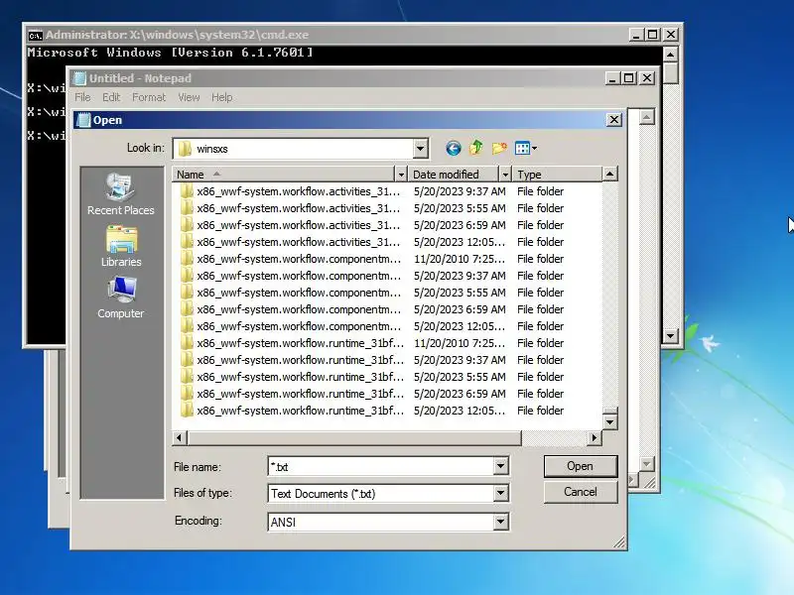Open Notepad's File menu
Image resolution: width=794 pixels, height=595 pixels.
coord(82,97)
